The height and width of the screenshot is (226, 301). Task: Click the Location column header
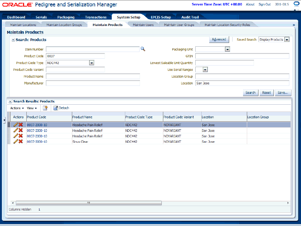(x=224, y=117)
